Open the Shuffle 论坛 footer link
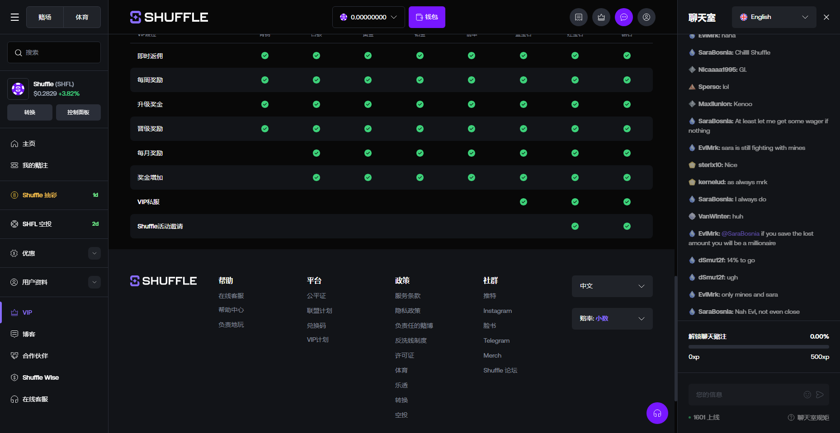 click(x=500, y=370)
